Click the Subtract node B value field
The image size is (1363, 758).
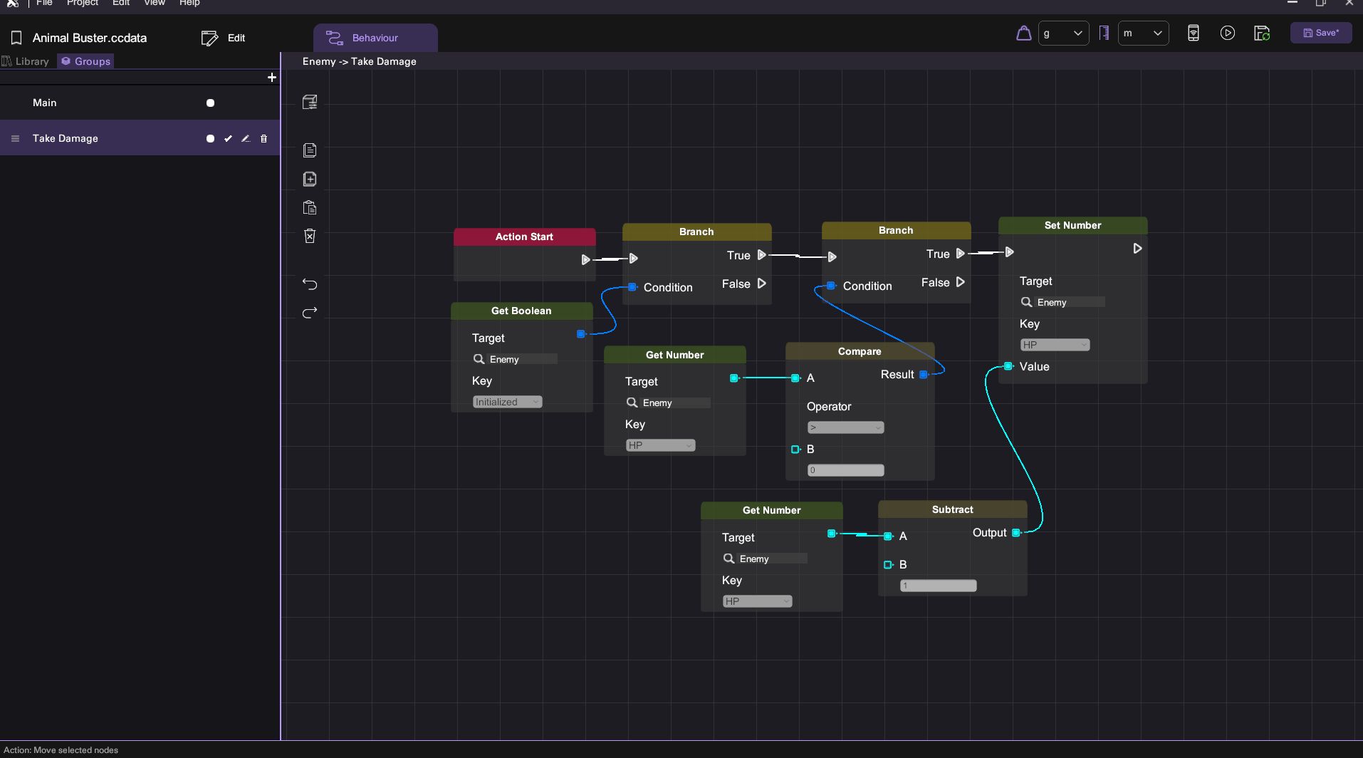click(x=938, y=586)
